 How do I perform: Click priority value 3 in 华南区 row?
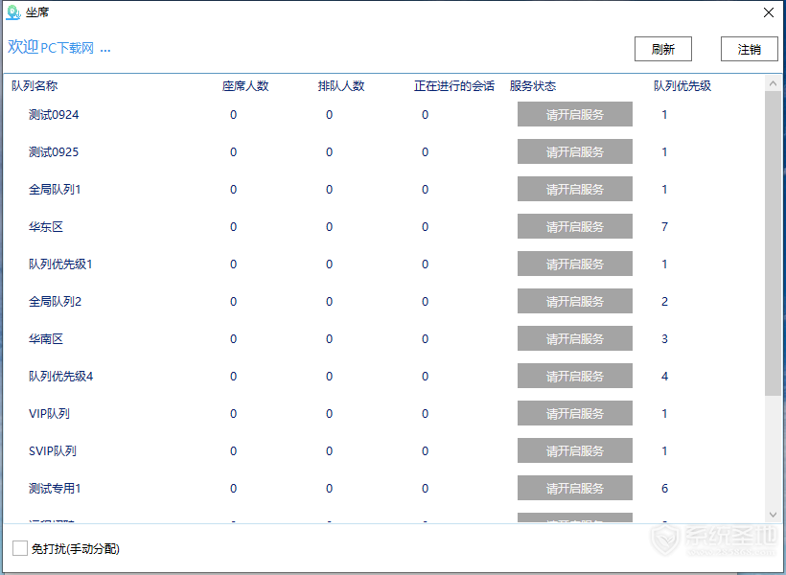point(664,338)
